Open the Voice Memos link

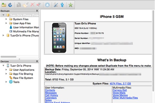click(120, 95)
